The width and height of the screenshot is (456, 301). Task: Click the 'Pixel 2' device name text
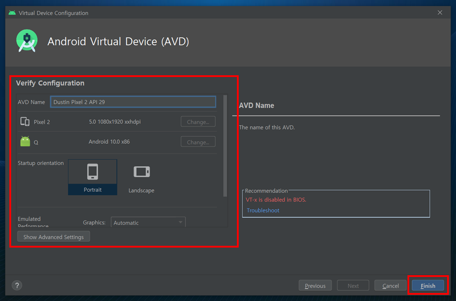pyautogui.click(x=42, y=122)
